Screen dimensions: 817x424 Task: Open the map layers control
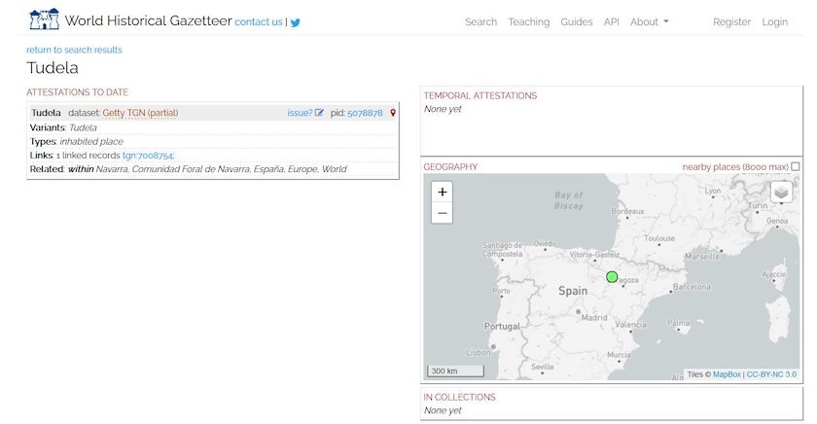click(x=782, y=193)
